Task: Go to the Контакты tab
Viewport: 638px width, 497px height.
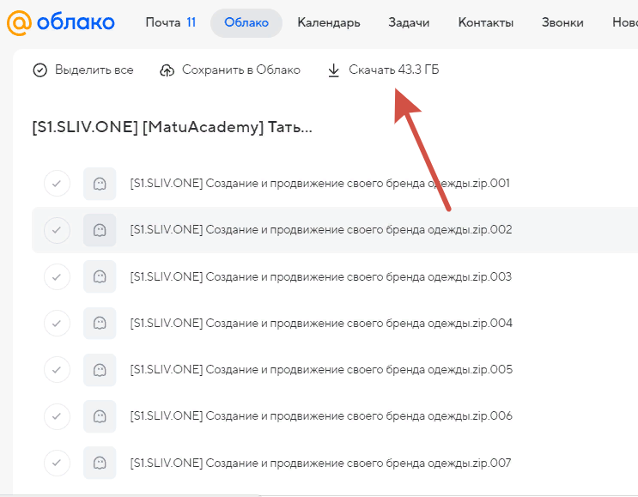Action: click(x=486, y=22)
